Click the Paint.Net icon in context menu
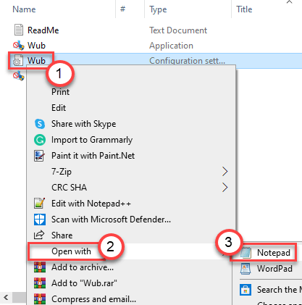Screen dimensions: 302x305 pyautogui.click(x=39, y=156)
